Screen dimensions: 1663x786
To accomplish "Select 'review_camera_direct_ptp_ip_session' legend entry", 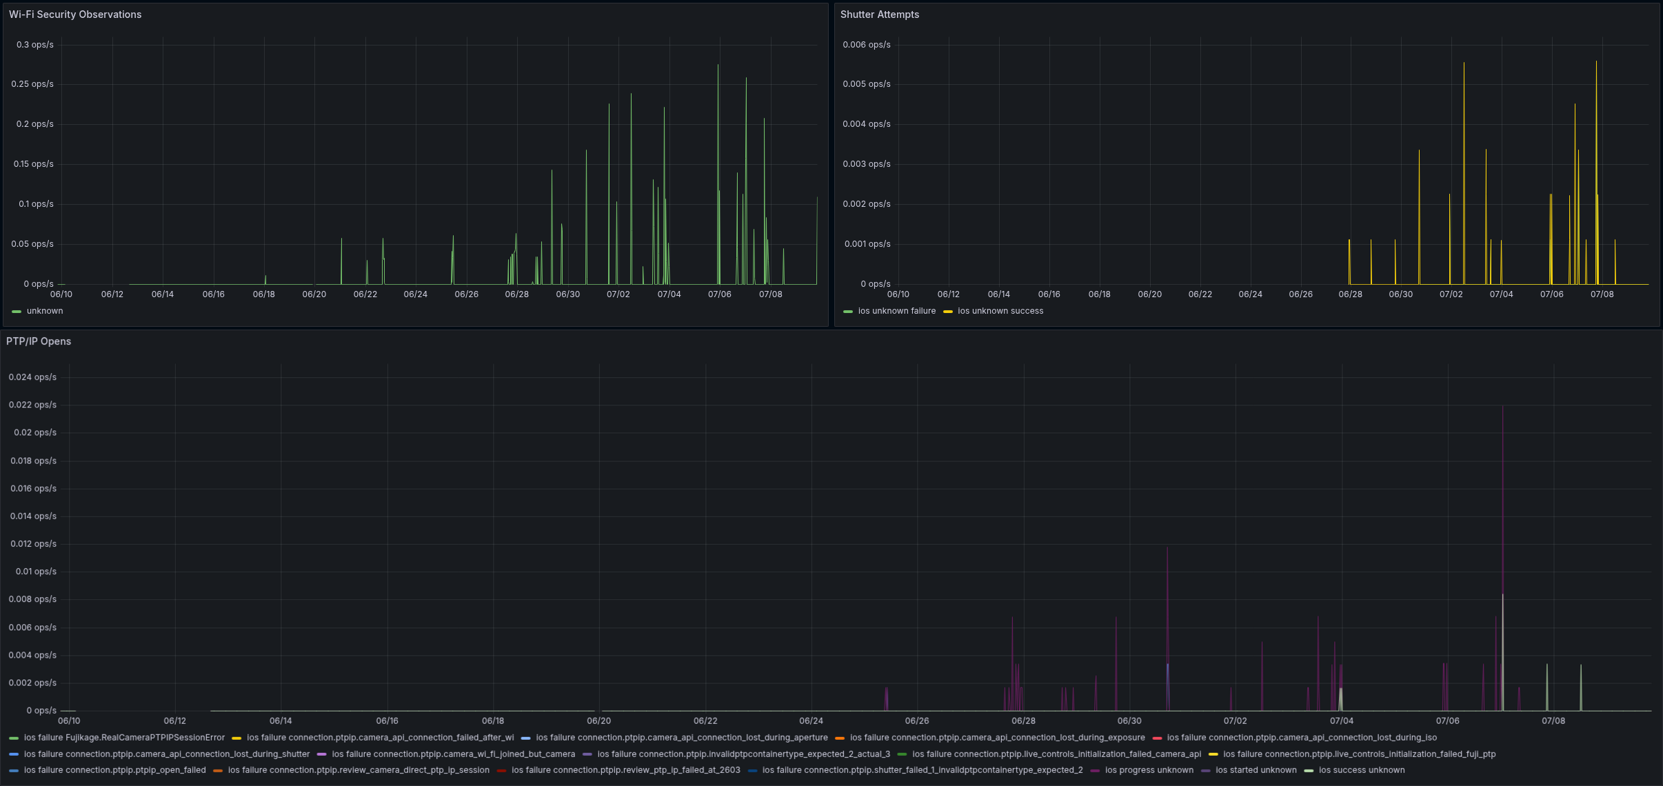I will 359,770.
